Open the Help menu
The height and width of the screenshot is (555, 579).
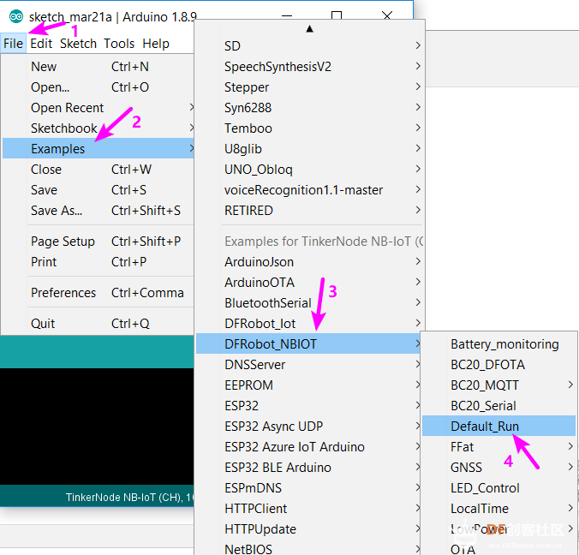[156, 44]
